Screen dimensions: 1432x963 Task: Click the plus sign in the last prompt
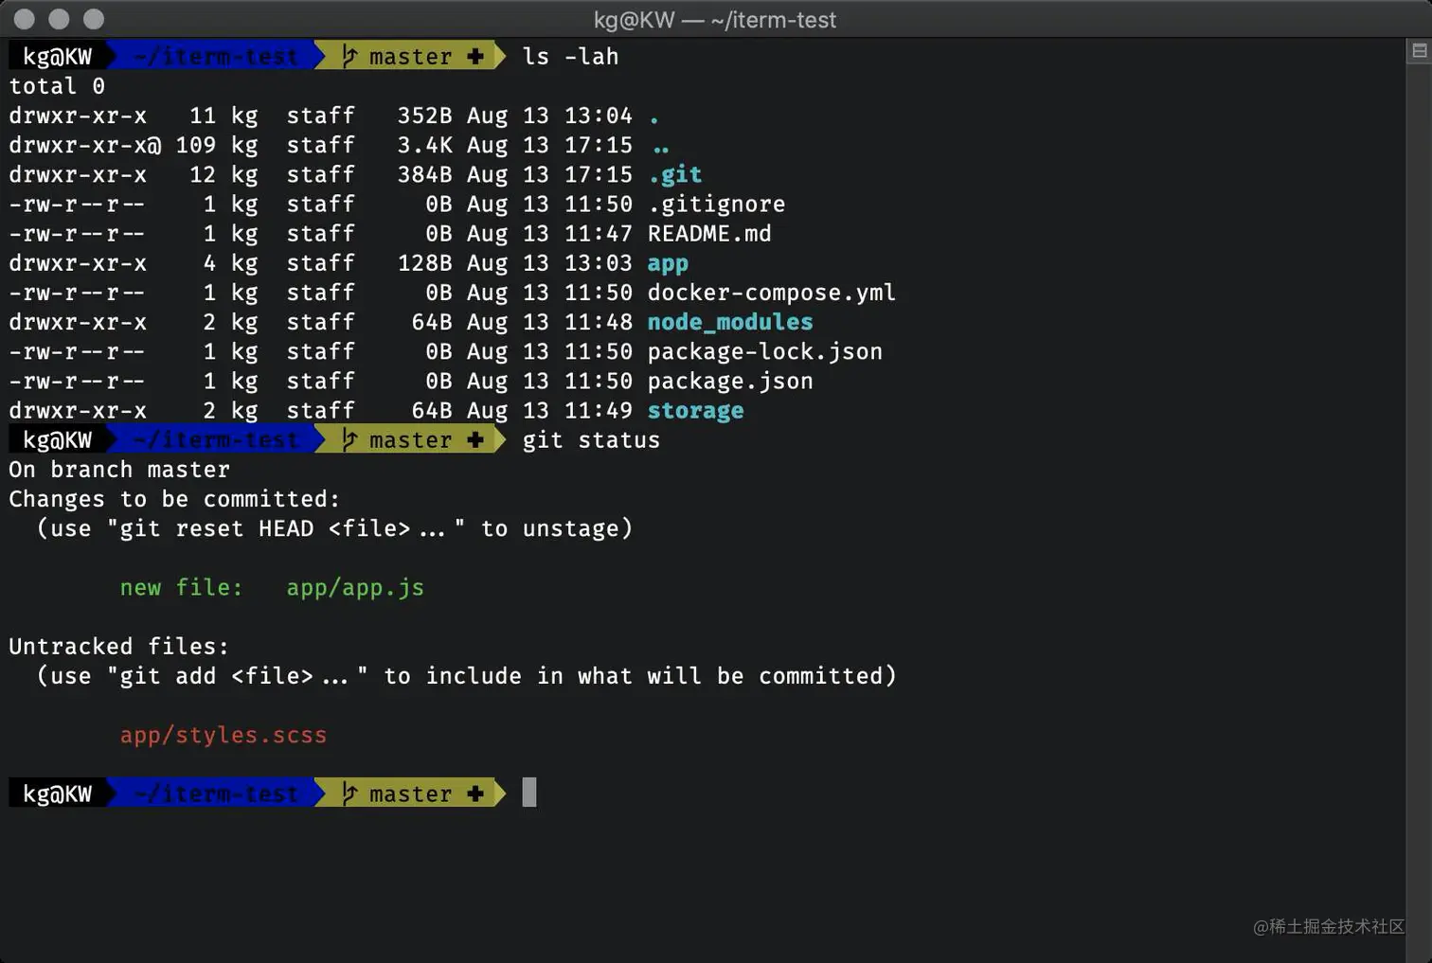click(475, 793)
